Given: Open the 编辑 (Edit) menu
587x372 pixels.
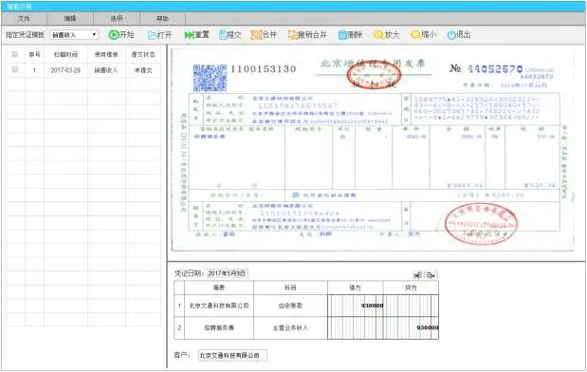Looking at the screenshot, I should pyautogui.click(x=70, y=18).
